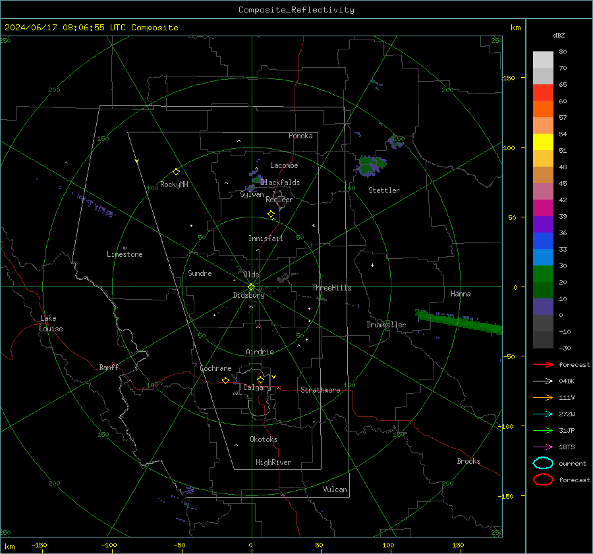The width and height of the screenshot is (593, 554).
Task: Click the 2024/06/17 08:06:55 UTC timestamp
Action: [x=92, y=28]
